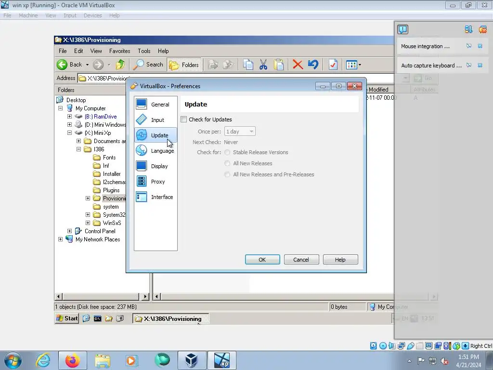
Task: Click the delete all notifications icon
Action: click(482, 29)
